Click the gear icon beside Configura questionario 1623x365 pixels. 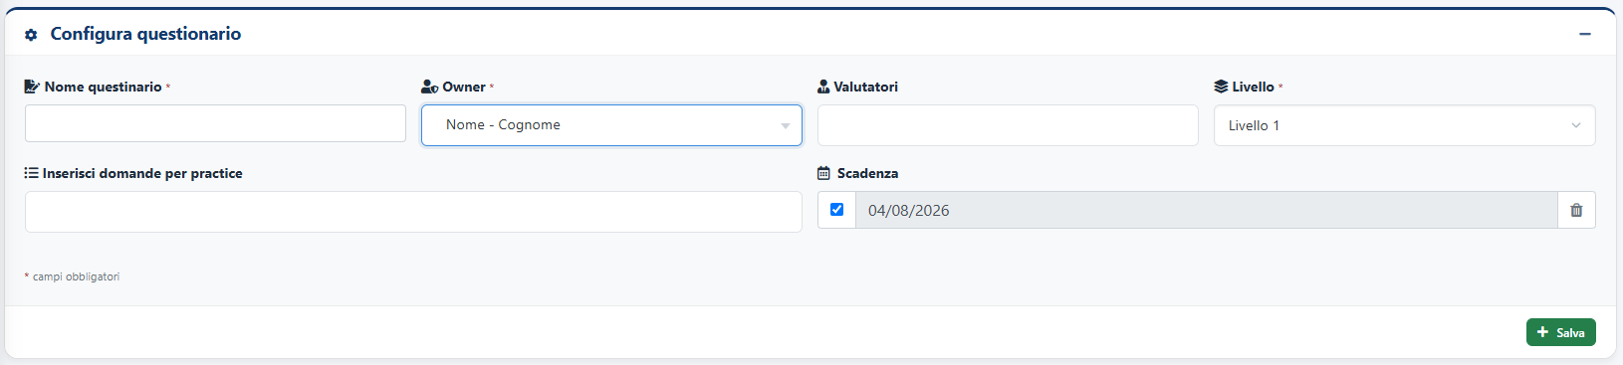[31, 35]
